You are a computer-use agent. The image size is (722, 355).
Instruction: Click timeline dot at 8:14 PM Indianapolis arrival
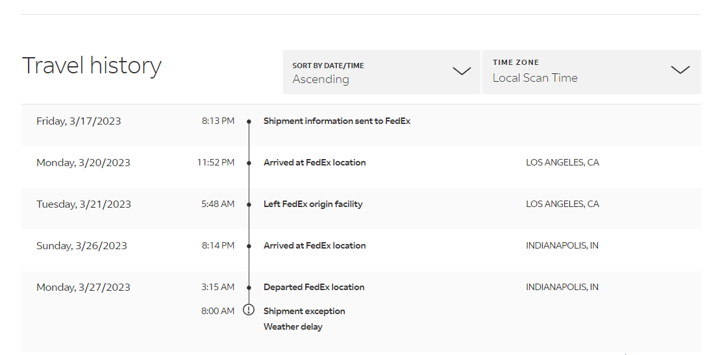tap(249, 246)
